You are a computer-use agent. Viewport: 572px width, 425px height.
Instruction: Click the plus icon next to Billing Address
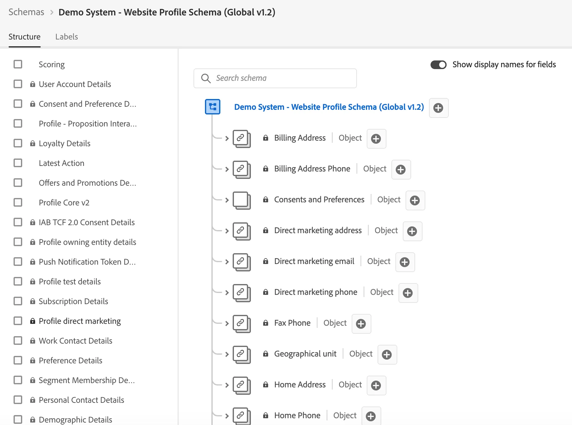tap(376, 138)
